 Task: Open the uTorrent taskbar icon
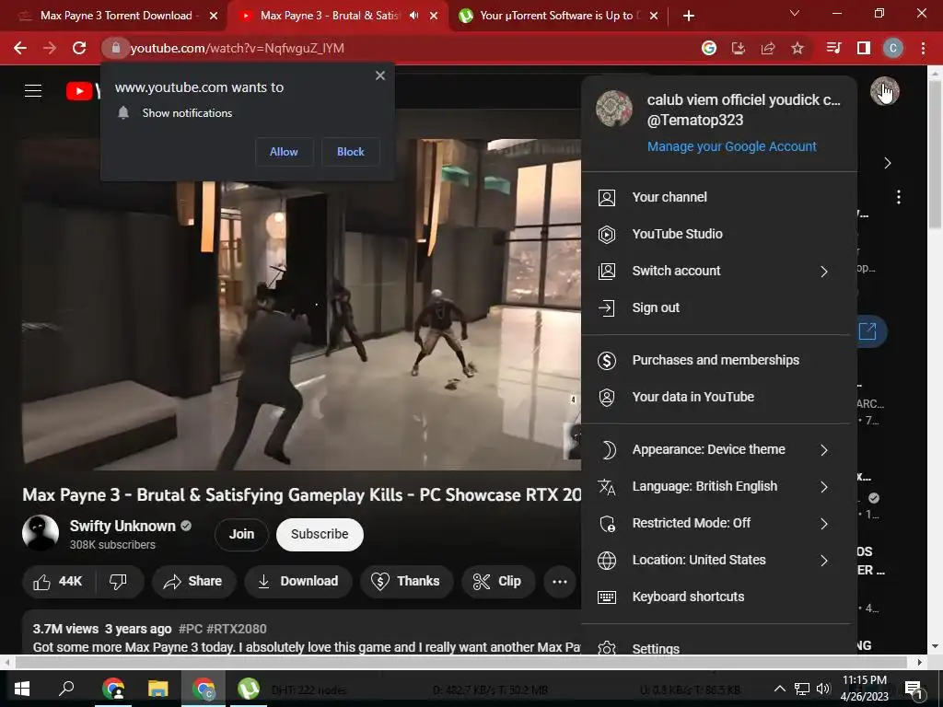point(249,689)
